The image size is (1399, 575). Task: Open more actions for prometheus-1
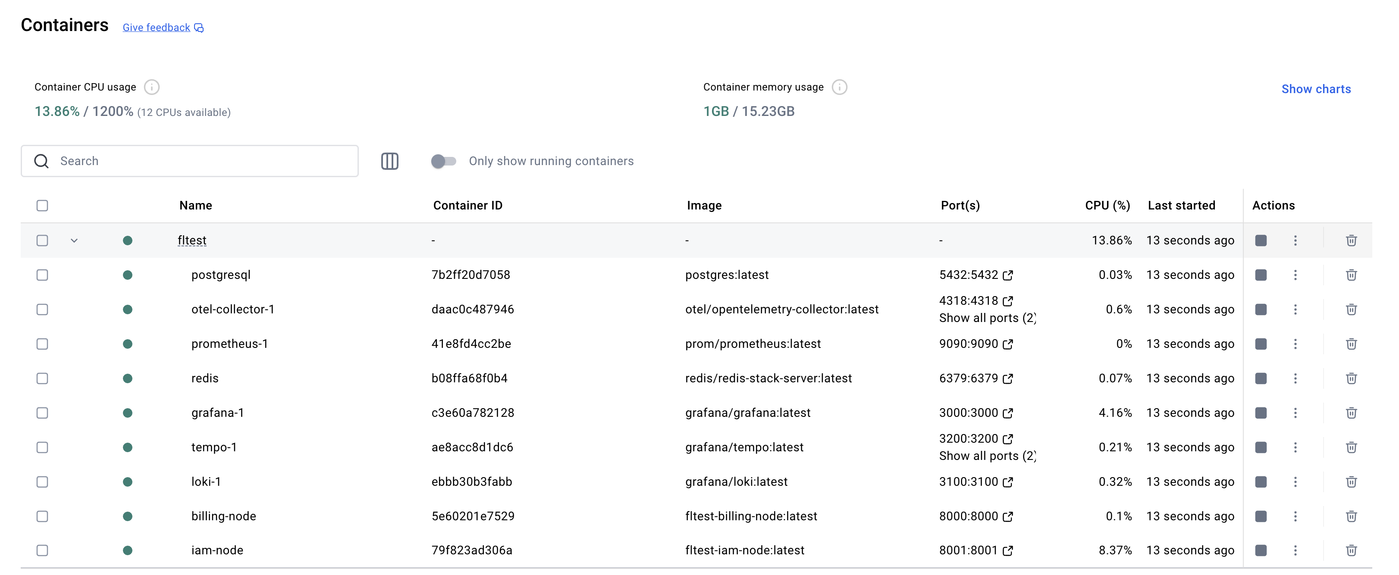1295,344
